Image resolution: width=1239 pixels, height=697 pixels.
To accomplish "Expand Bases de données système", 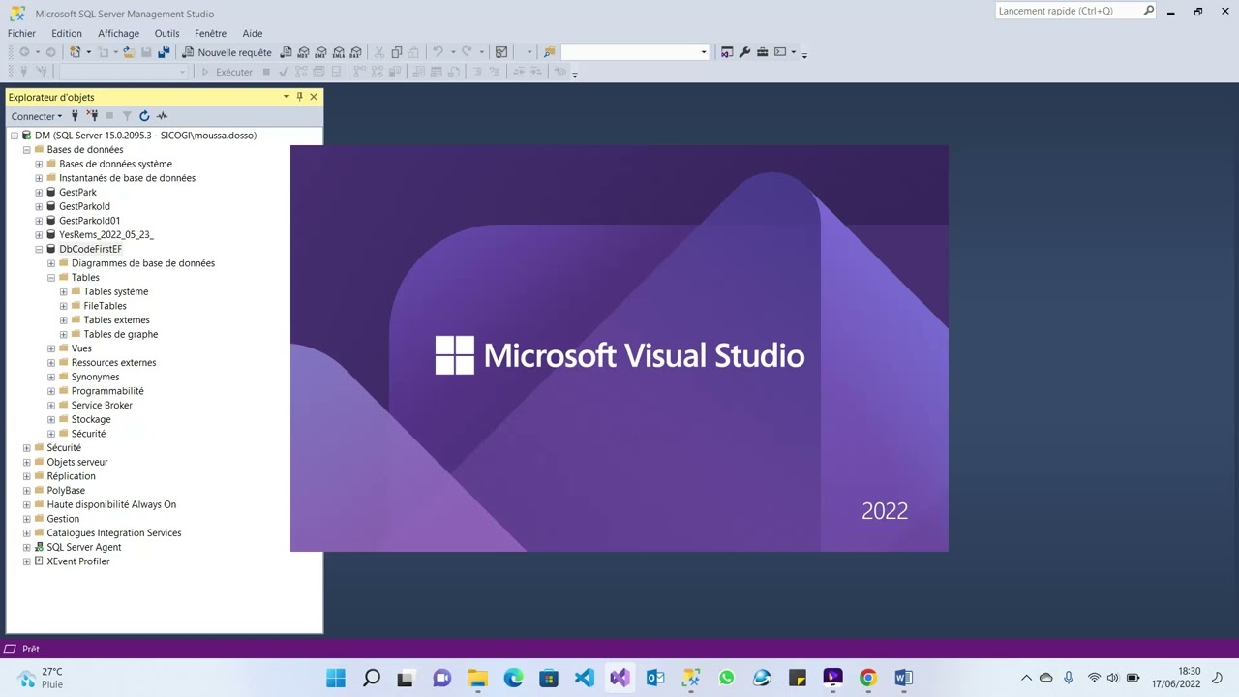I will pos(39,164).
